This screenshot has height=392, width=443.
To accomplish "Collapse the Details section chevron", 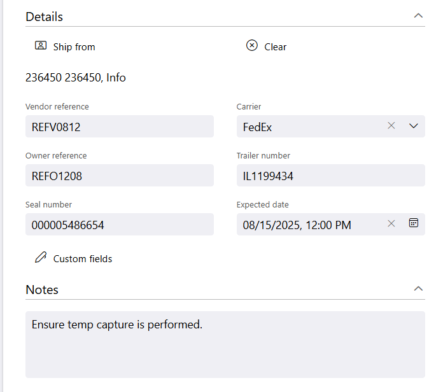I will click(418, 16).
